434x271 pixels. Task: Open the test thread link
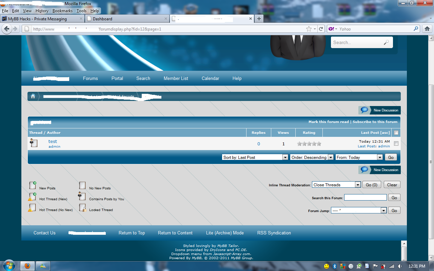pos(53,141)
